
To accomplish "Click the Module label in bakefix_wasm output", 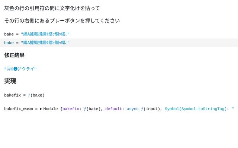I will [x=51, y=109].
